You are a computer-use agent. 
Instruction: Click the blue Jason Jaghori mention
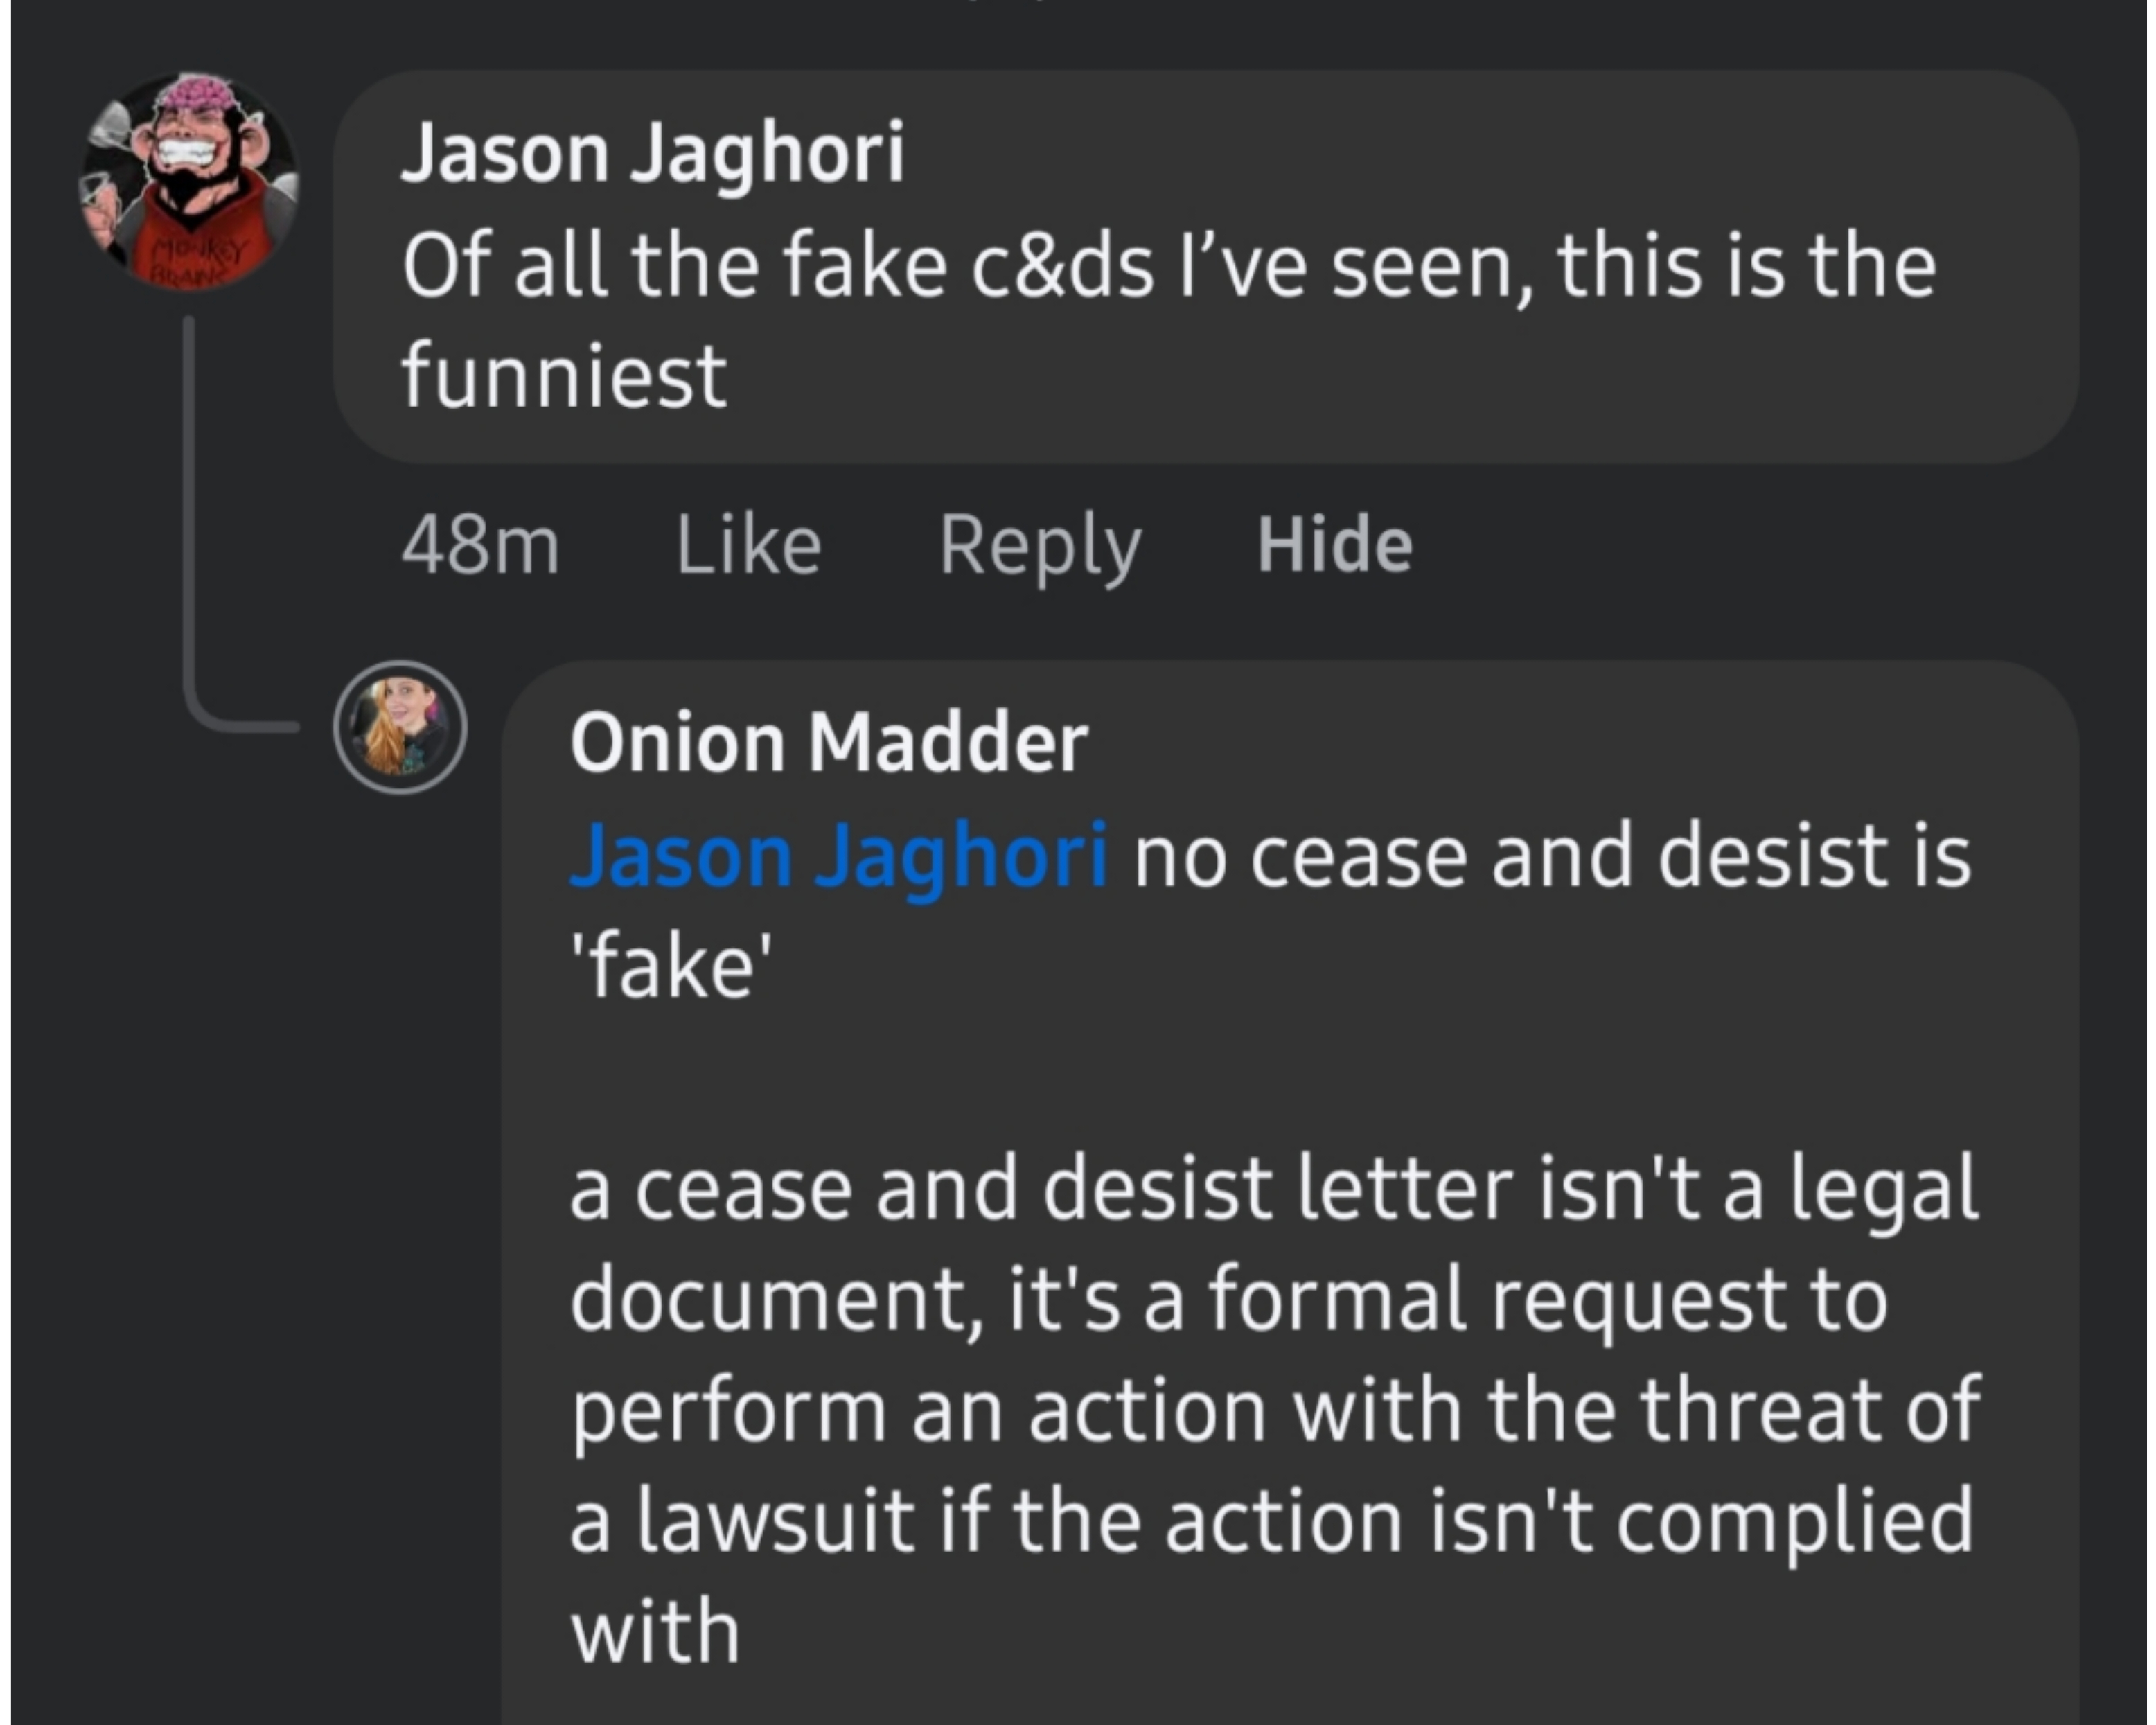point(838,856)
